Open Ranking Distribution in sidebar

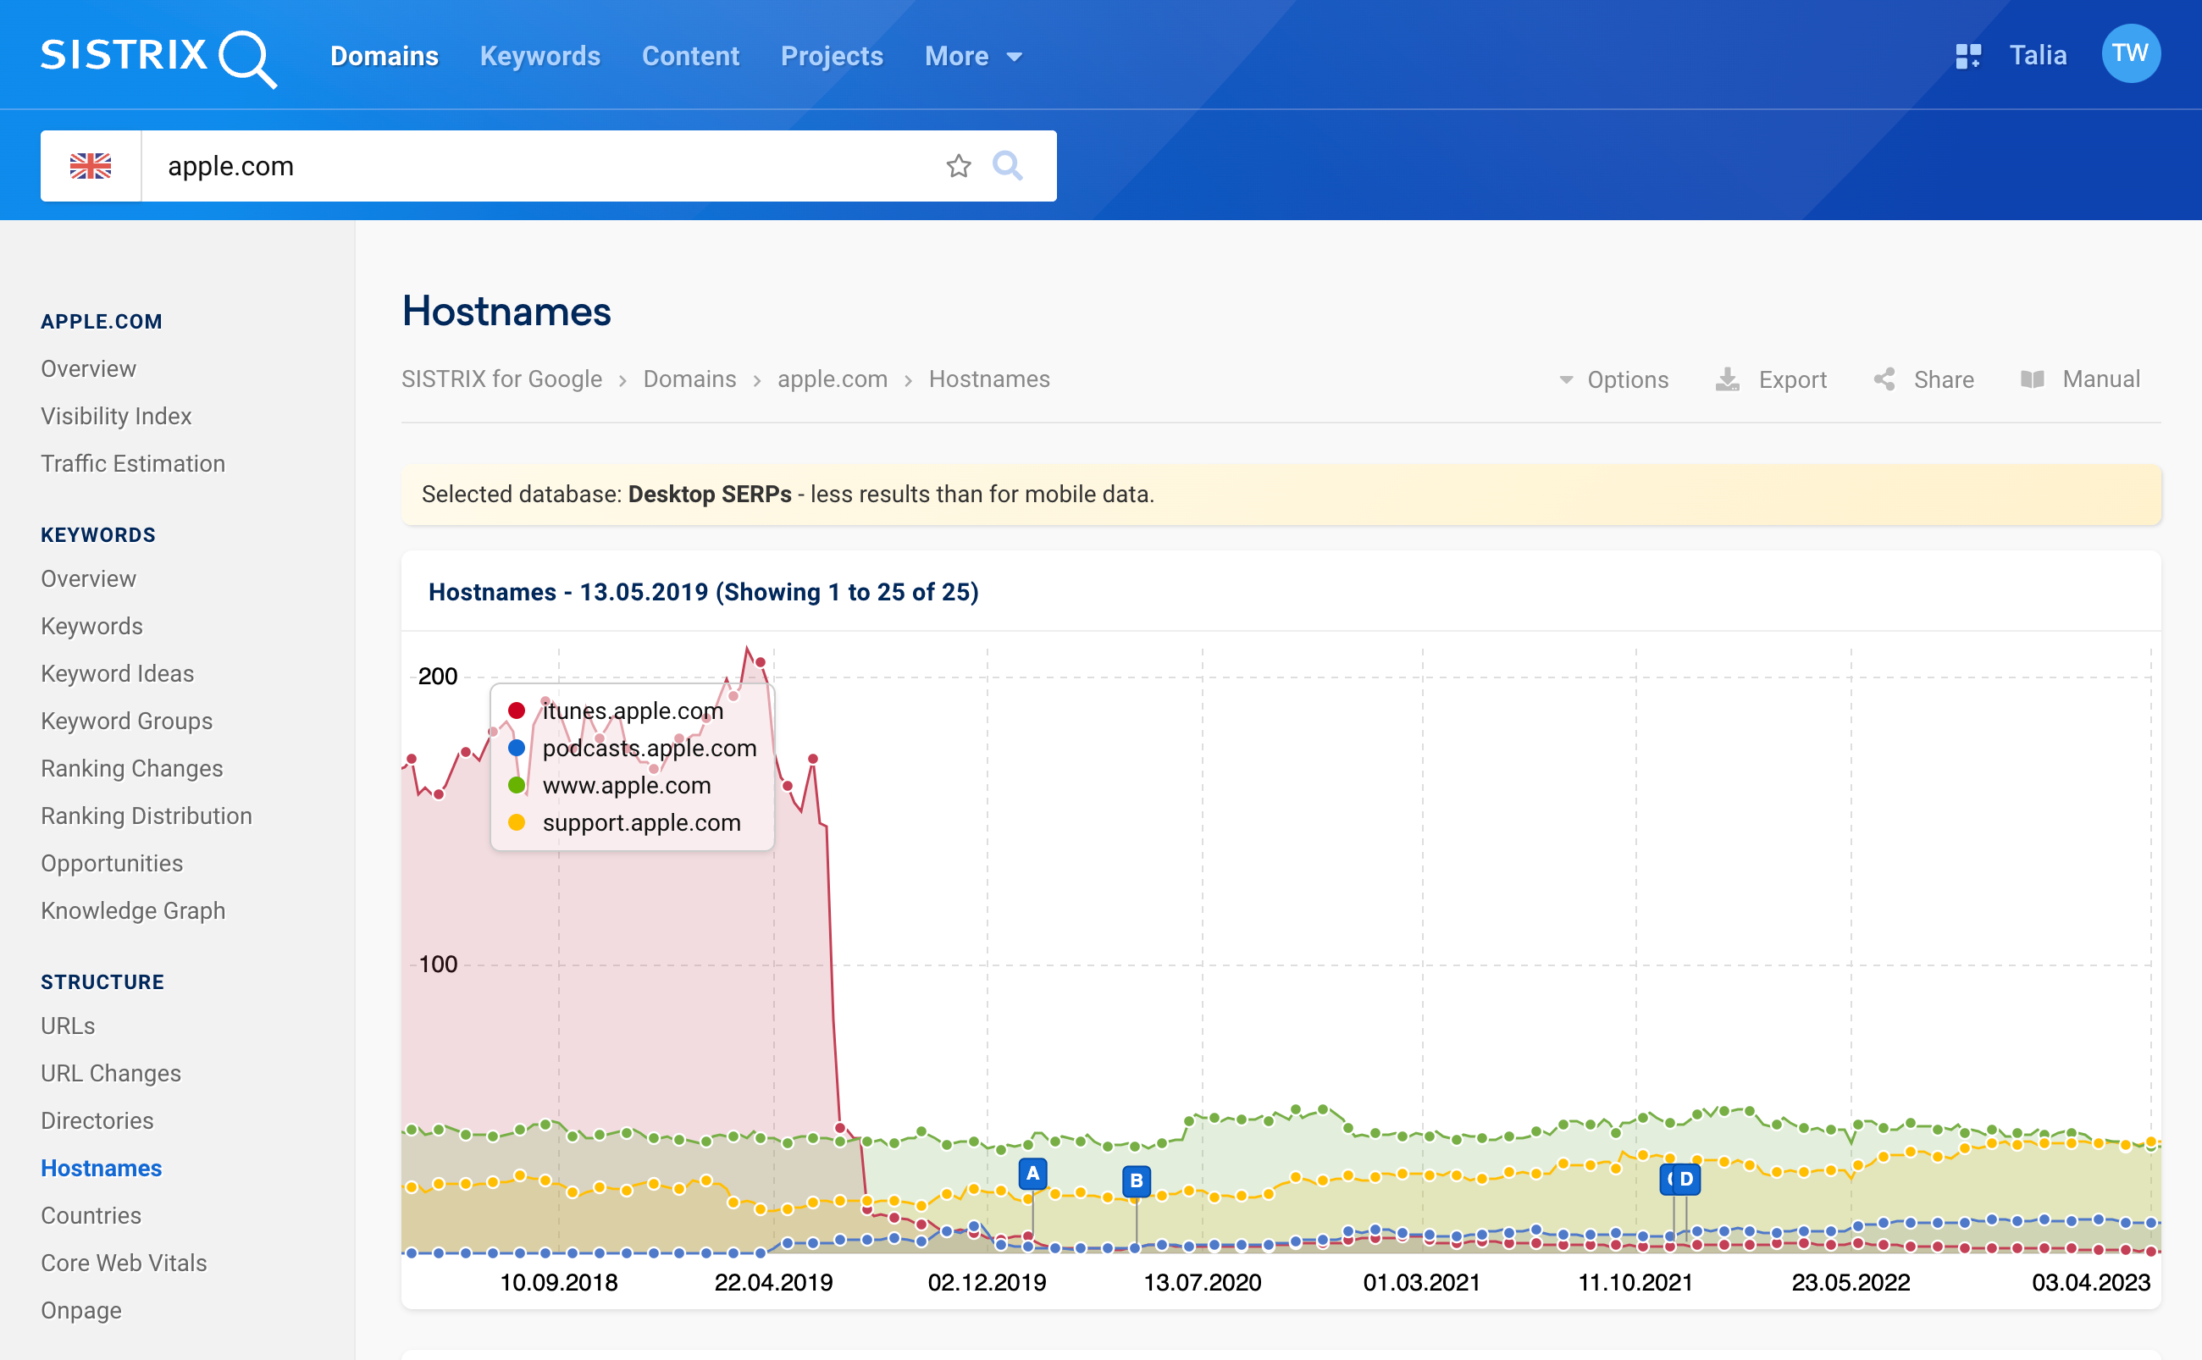(147, 815)
